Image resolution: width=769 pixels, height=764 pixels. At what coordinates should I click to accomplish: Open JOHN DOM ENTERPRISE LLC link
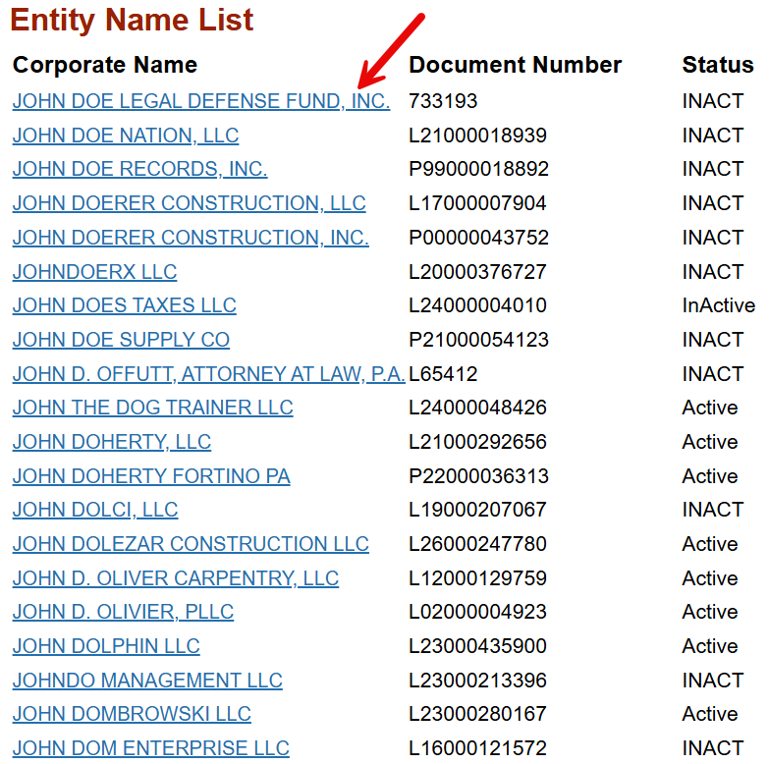pos(151,748)
